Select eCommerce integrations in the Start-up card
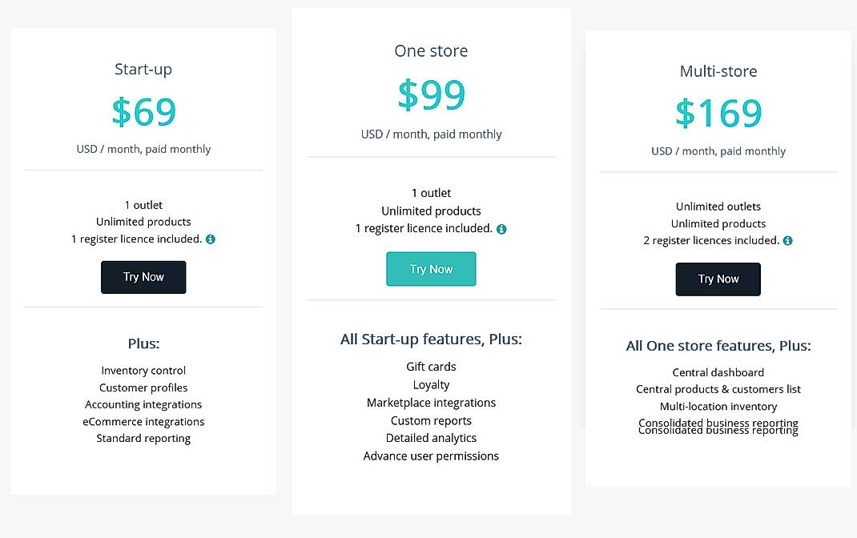 (x=143, y=421)
